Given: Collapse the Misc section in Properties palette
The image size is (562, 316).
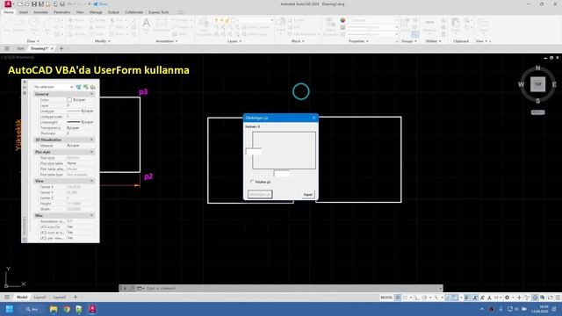Looking at the screenshot, I should pos(91,215).
